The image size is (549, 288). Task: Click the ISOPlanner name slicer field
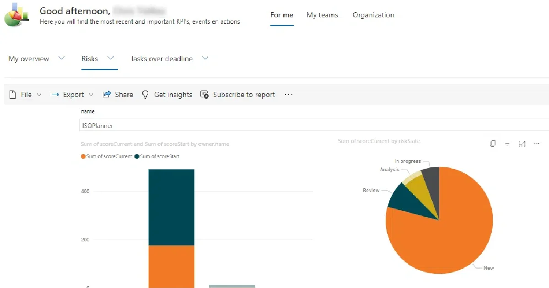pyautogui.click(x=314, y=125)
